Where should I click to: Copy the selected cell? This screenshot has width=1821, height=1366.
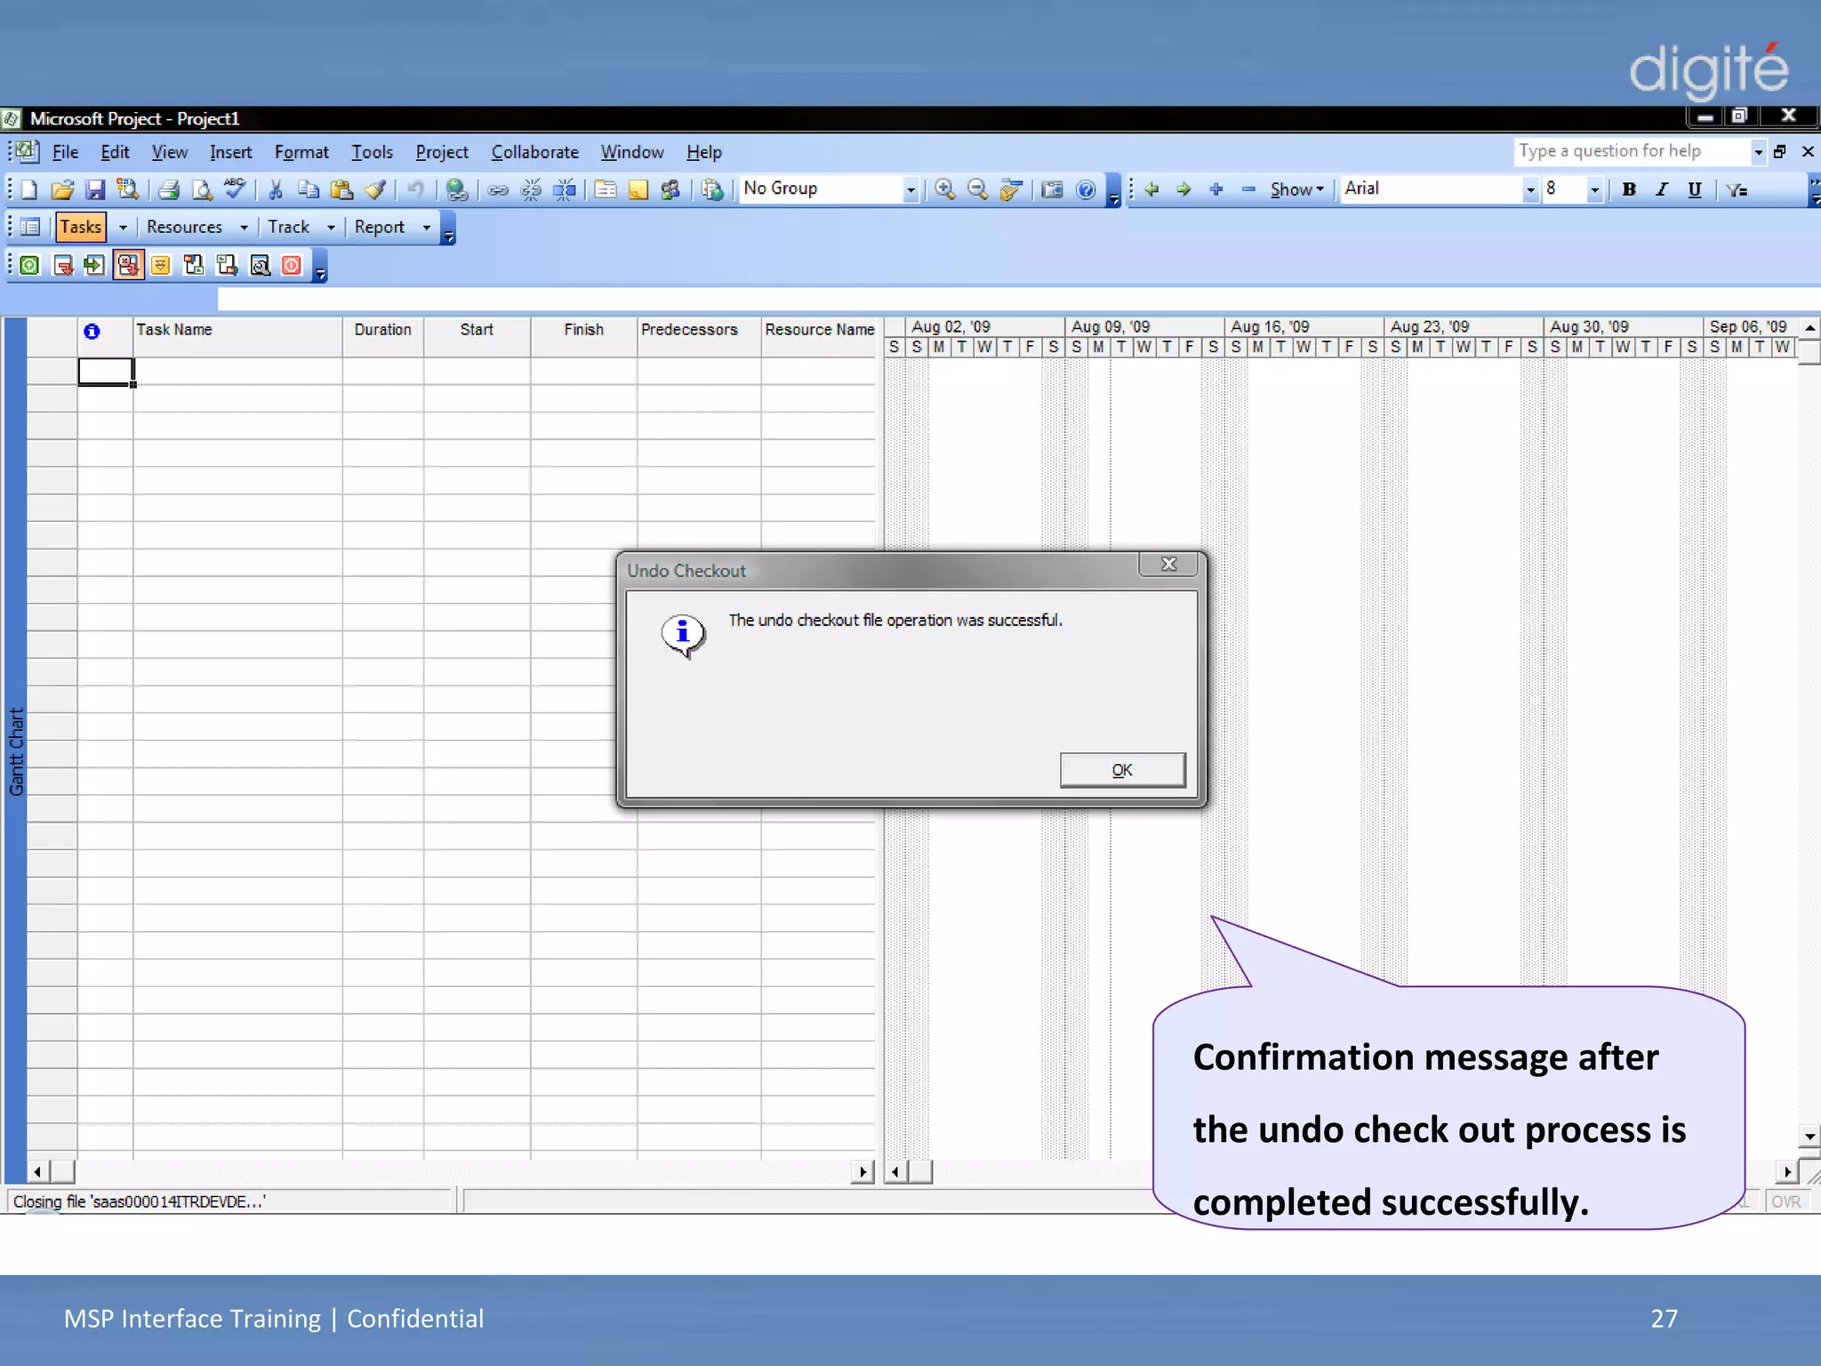click(x=309, y=189)
